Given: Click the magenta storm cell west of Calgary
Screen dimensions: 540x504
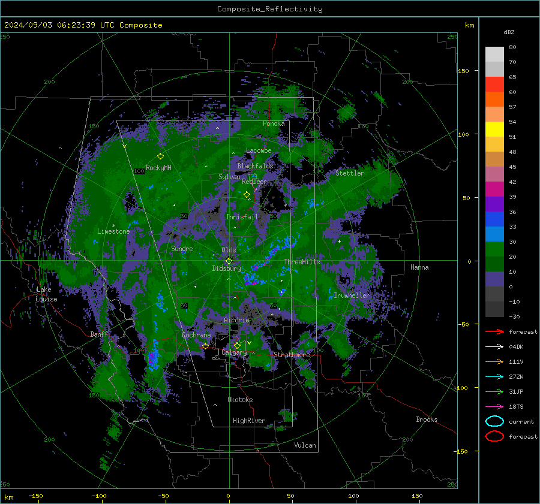Looking at the screenshot, I should (152, 360).
